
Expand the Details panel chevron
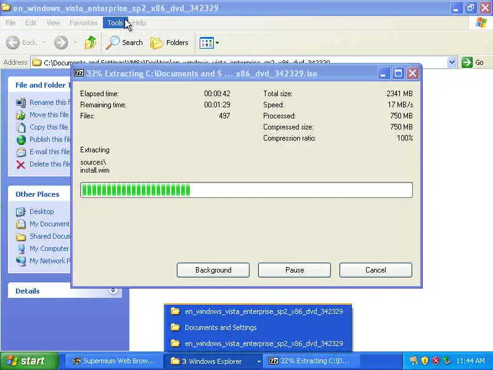pos(113,290)
